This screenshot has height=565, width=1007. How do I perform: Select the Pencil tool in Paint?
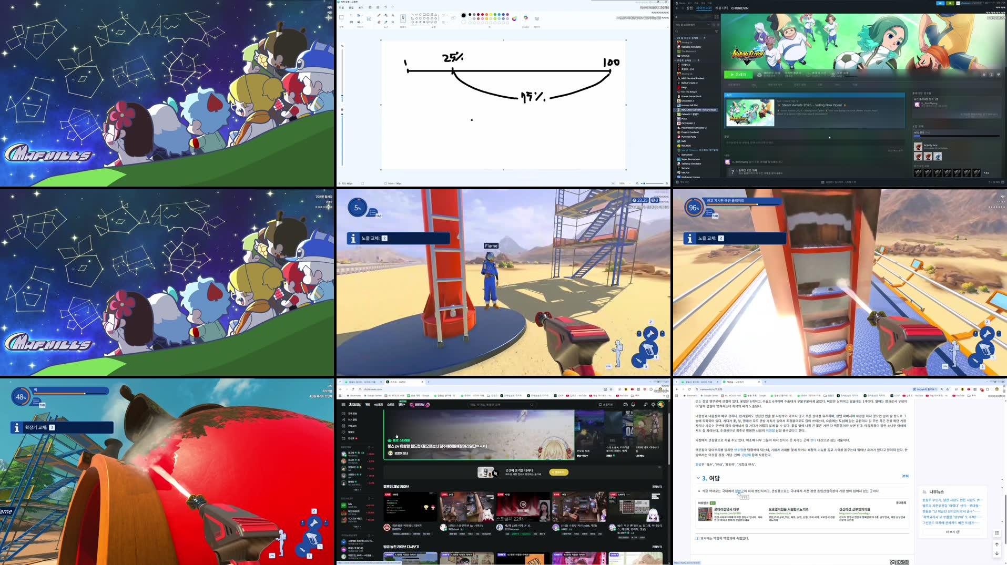coord(379,15)
